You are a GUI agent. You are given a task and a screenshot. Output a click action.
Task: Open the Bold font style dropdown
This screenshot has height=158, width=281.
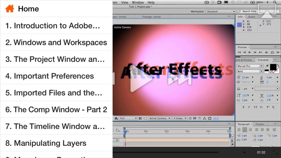point(250,71)
